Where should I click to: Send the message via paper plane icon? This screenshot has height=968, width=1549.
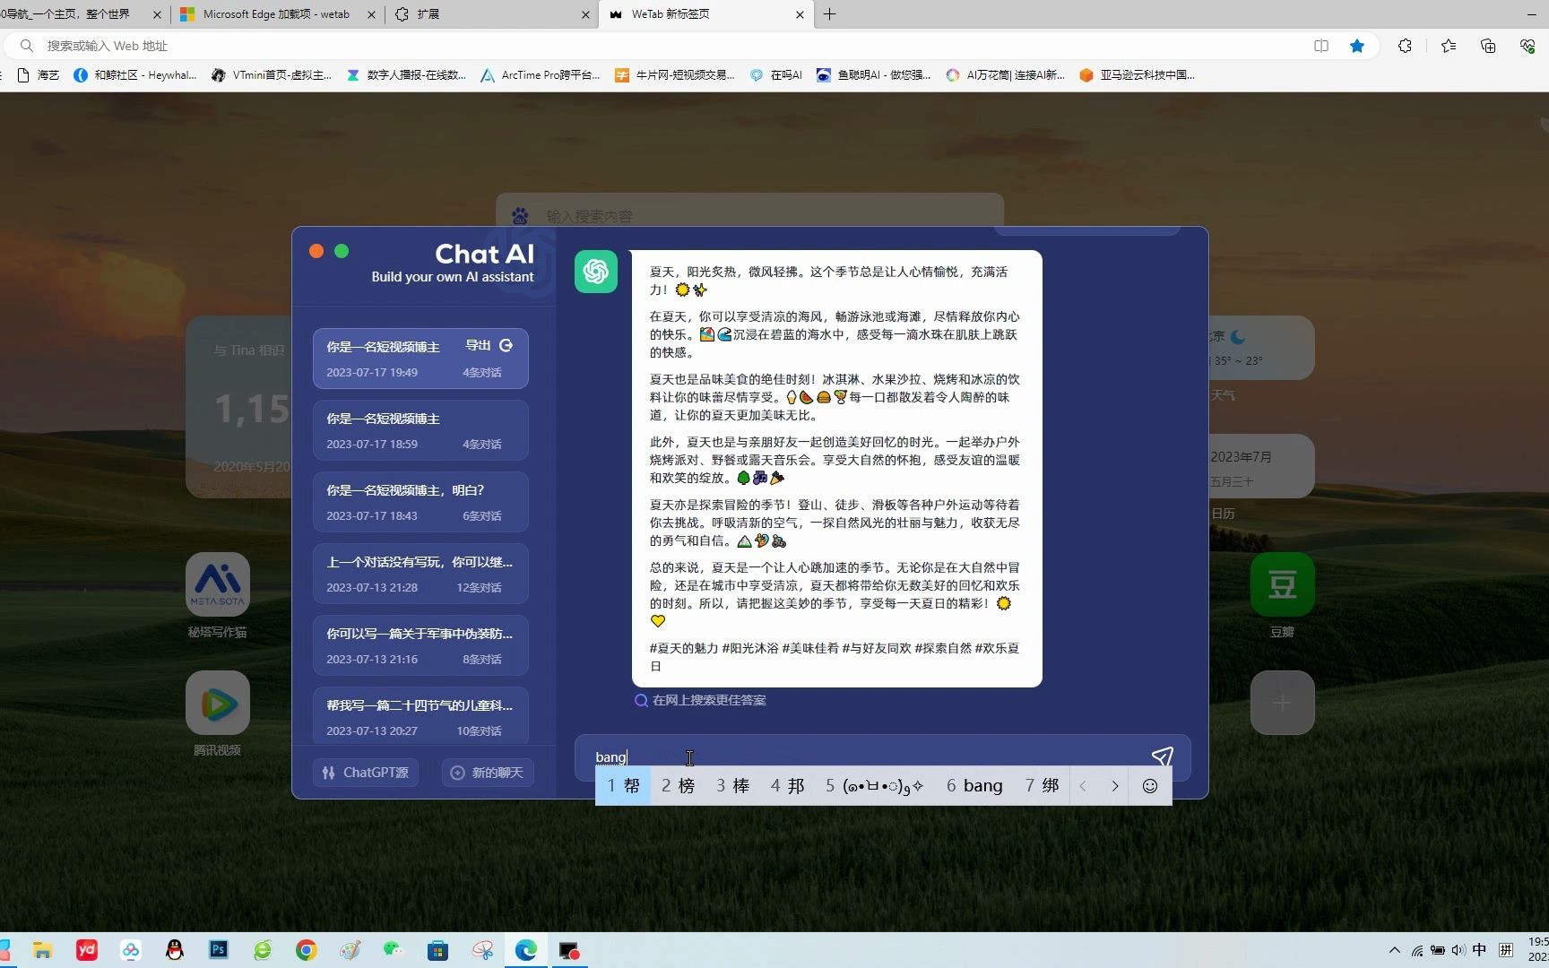click(x=1163, y=756)
